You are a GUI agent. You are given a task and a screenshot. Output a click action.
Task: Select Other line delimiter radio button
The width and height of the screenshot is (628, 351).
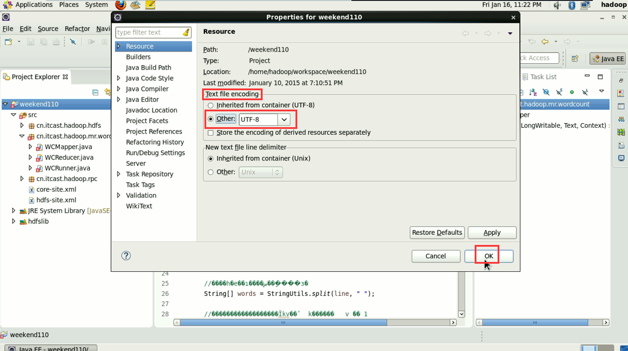pyautogui.click(x=211, y=172)
